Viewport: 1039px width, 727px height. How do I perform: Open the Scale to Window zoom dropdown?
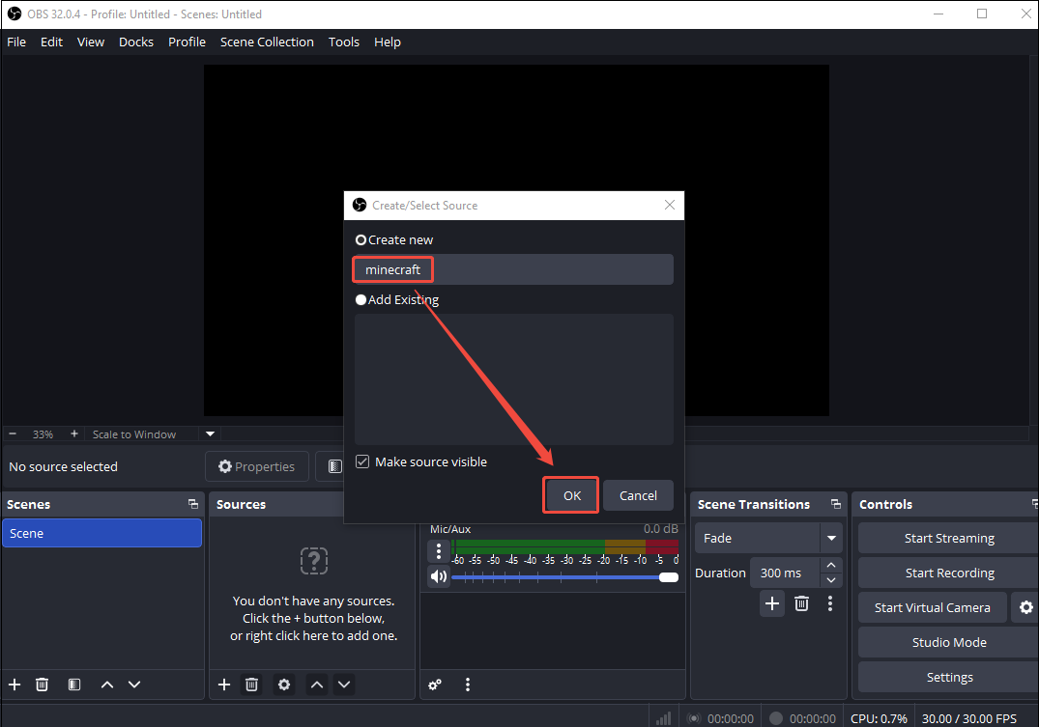(x=210, y=433)
